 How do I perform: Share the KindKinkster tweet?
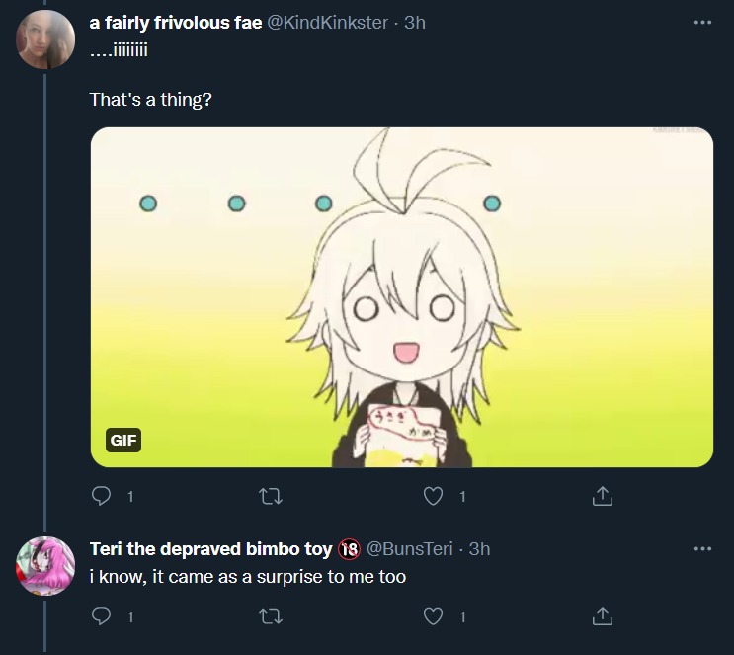coord(602,496)
